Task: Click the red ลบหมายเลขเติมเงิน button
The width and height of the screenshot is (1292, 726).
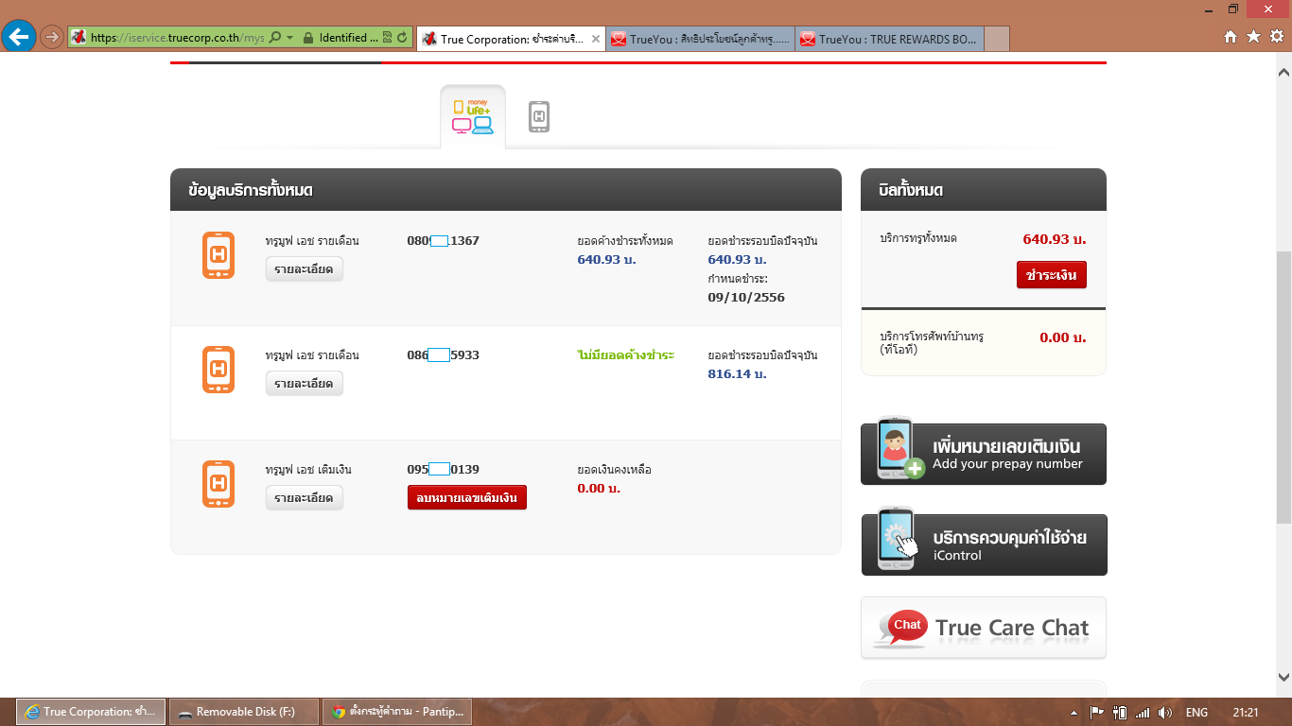Action: [467, 497]
